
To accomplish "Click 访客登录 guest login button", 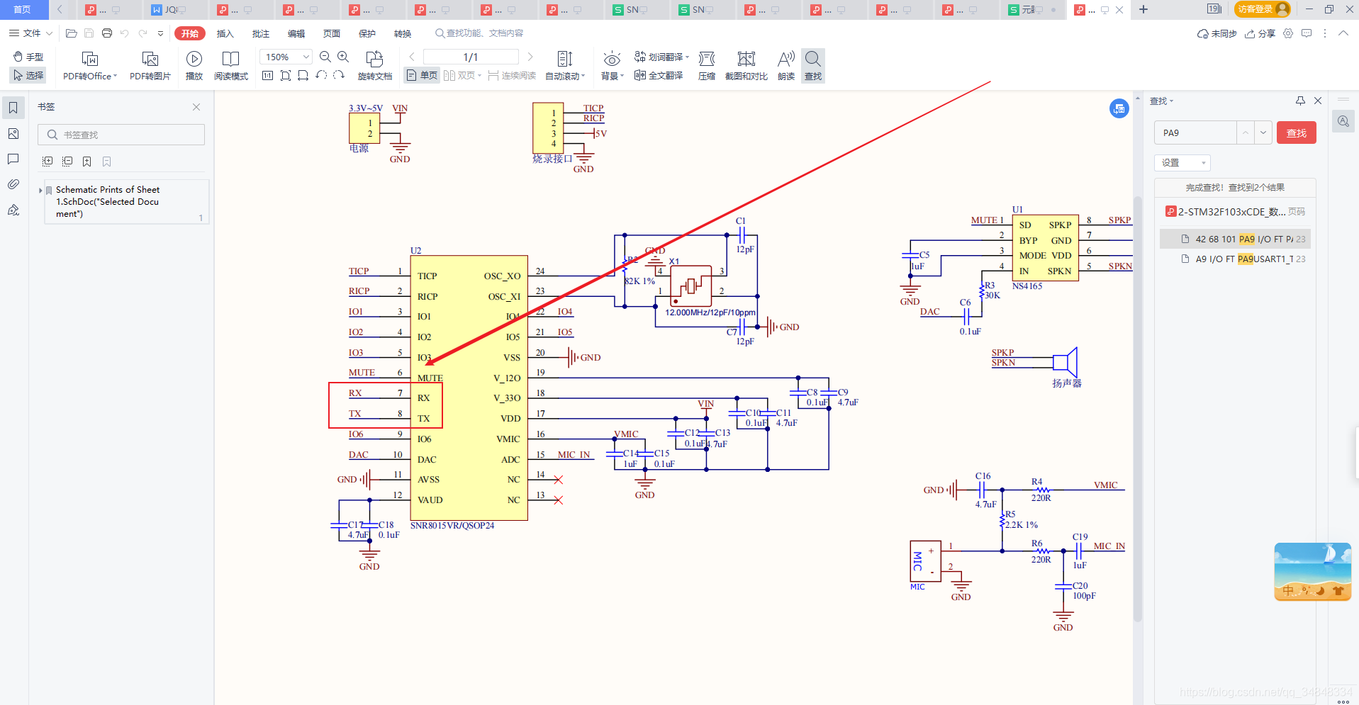I will (1263, 9).
